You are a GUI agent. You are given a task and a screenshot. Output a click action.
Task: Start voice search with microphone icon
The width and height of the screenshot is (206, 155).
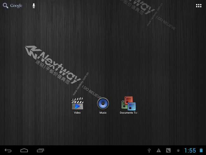pyautogui.click(x=34, y=6)
